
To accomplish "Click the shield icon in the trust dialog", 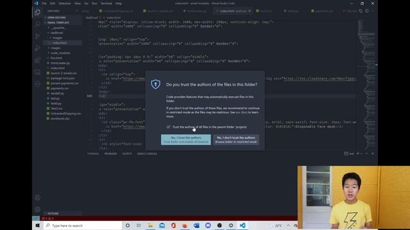I will click(156, 84).
